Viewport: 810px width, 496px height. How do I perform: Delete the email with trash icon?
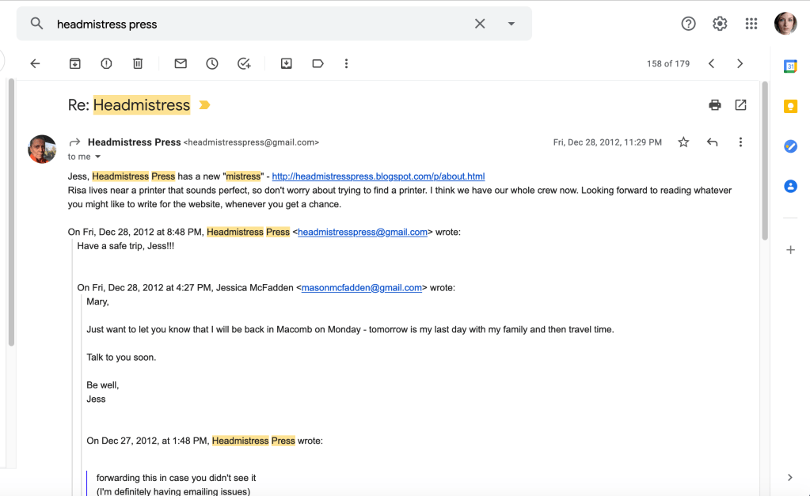(138, 63)
